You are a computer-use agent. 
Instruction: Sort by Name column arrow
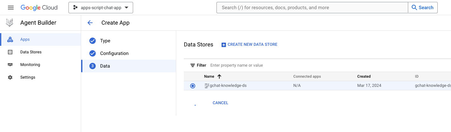click(x=219, y=76)
